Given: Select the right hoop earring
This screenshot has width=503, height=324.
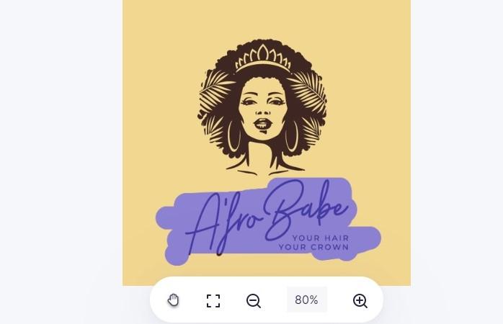Looking at the screenshot, I should pyautogui.click(x=292, y=135).
